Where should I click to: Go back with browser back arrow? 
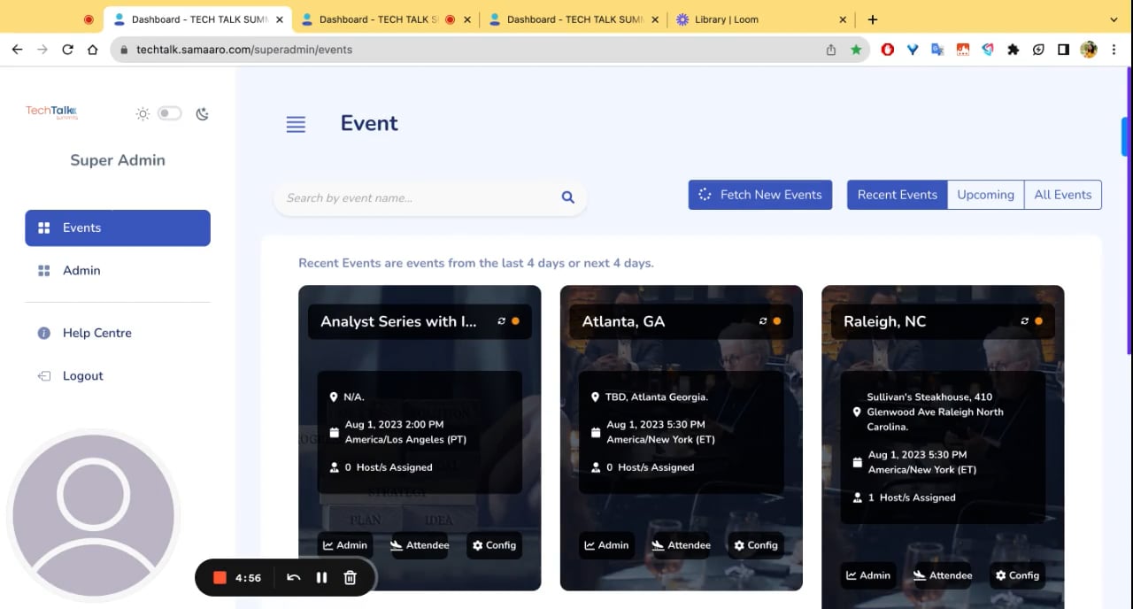(17, 50)
